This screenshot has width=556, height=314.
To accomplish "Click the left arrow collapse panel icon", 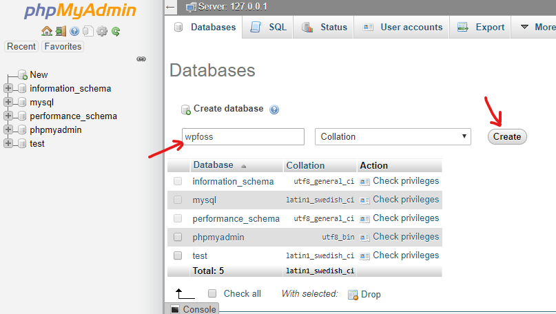I will click(171, 7).
